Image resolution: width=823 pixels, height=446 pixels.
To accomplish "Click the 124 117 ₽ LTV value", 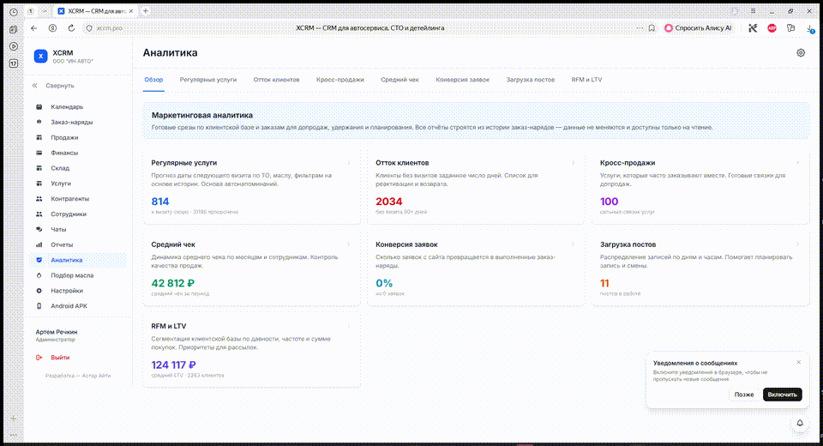I will point(174,365).
